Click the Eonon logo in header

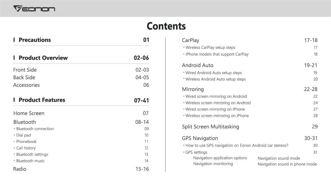click(34, 9)
